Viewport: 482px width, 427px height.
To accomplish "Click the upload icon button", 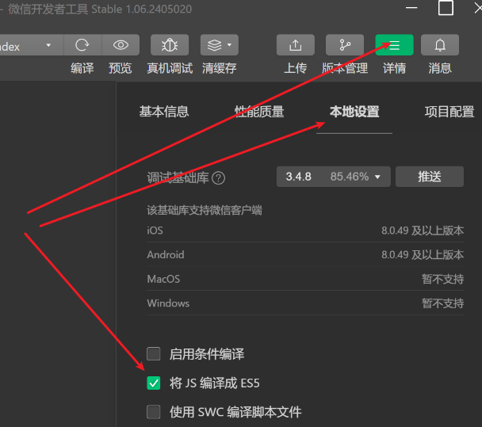I will pyautogui.click(x=296, y=45).
